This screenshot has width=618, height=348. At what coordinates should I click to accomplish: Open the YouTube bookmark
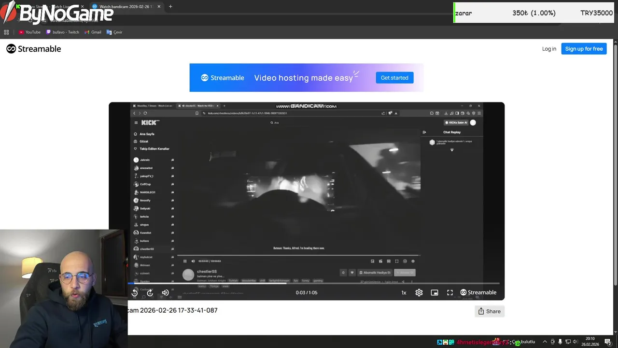(x=29, y=32)
